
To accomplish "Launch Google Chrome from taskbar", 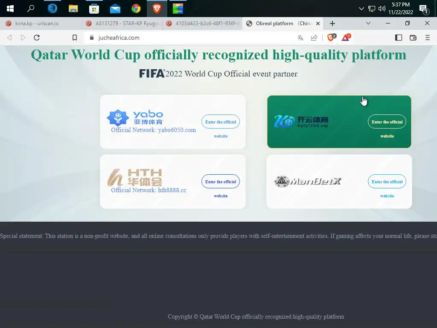I will [136, 9].
